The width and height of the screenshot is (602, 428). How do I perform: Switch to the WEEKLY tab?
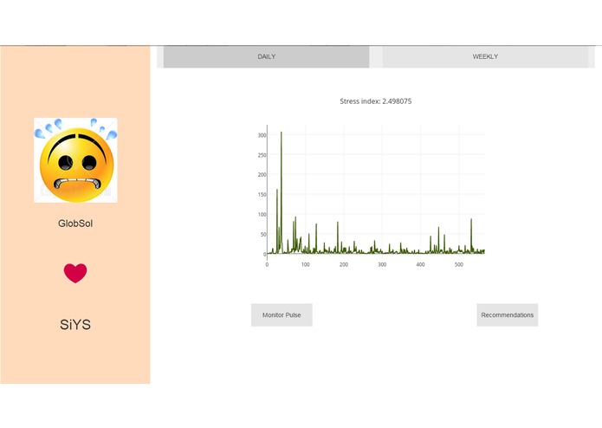point(485,57)
